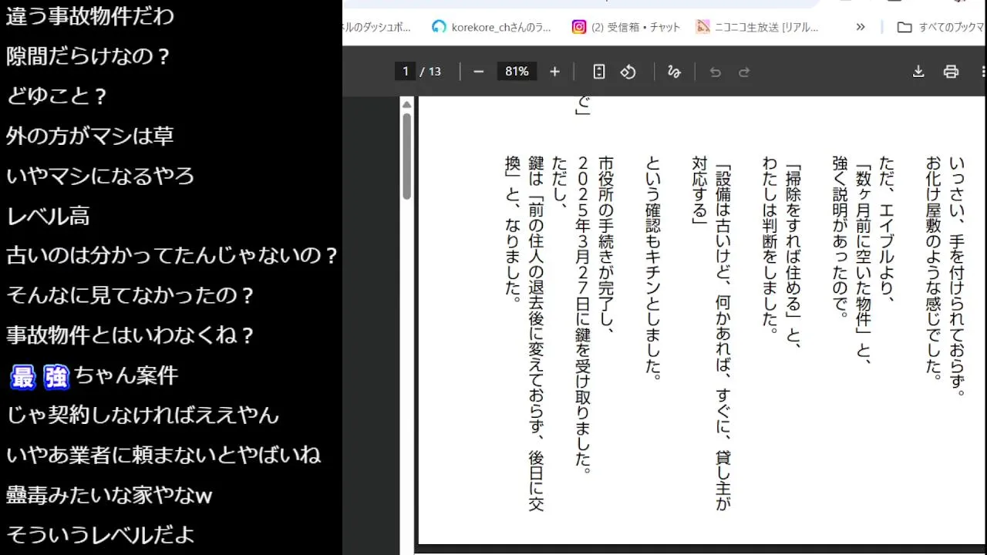
Task: Click PDF line という確認もキチンとしました。
Action: pos(653,268)
